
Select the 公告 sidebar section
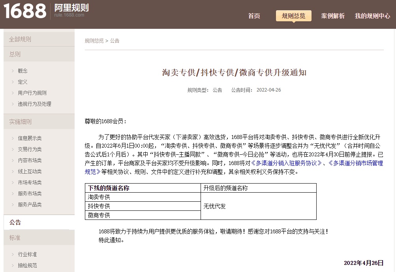coord(39,222)
